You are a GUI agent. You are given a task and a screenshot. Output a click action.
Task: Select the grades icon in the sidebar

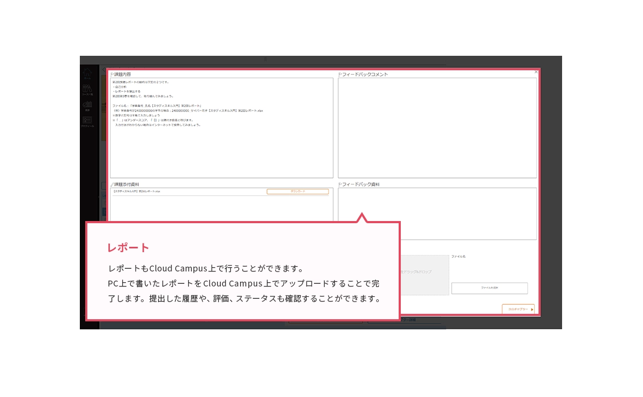87,106
